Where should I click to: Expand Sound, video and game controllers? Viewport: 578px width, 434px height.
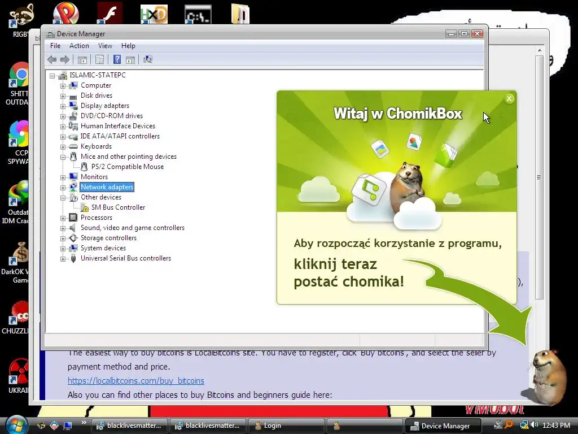(63, 228)
